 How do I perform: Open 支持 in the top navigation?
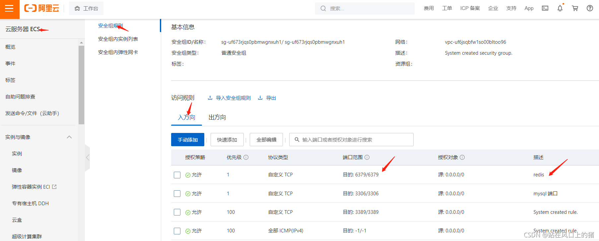click(x=511, y=8)
